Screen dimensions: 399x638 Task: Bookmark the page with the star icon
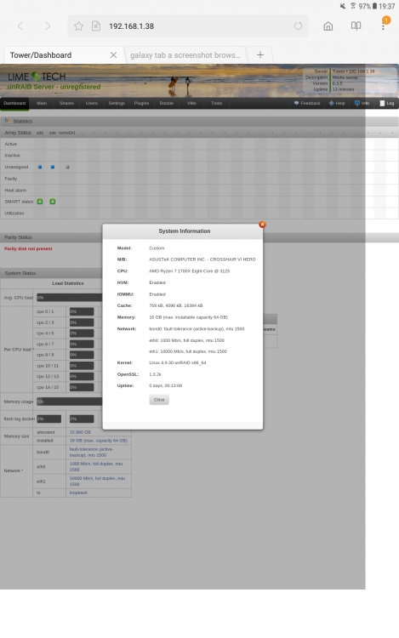[x=78, y=26]
